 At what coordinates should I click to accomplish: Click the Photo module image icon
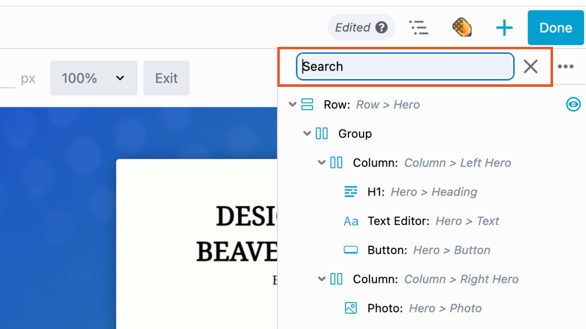[x=351, y=308]
